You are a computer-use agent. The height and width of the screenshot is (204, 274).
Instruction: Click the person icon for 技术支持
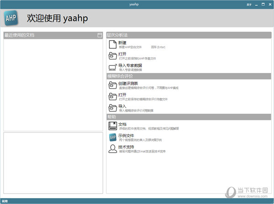[113, 149]
